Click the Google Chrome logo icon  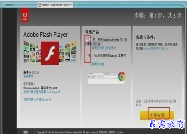coord(121,76)
